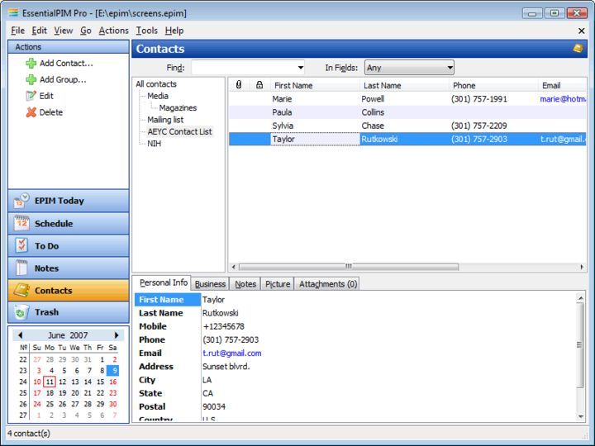Click the Find input field

[x=244, y=68]
